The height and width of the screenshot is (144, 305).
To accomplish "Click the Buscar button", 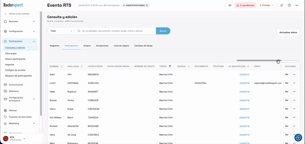I will pyautogui.click(x=163, y=31).
